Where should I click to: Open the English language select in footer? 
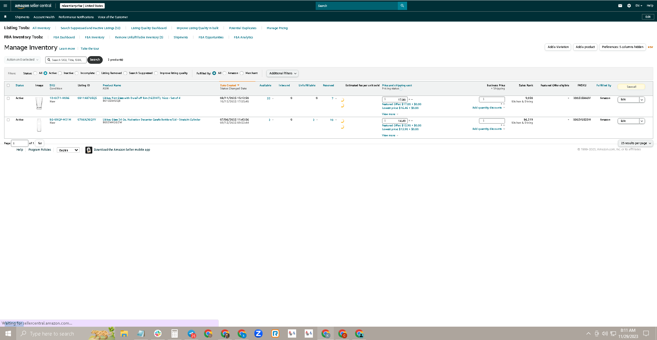click(68, 150)
